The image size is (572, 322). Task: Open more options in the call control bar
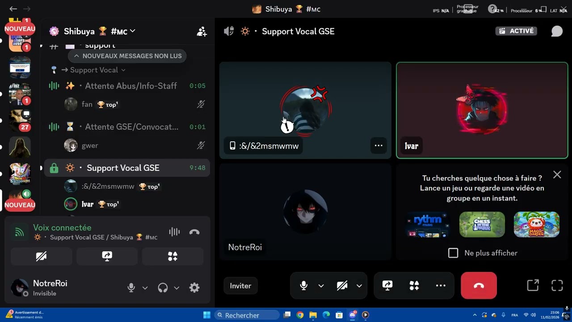441,286
